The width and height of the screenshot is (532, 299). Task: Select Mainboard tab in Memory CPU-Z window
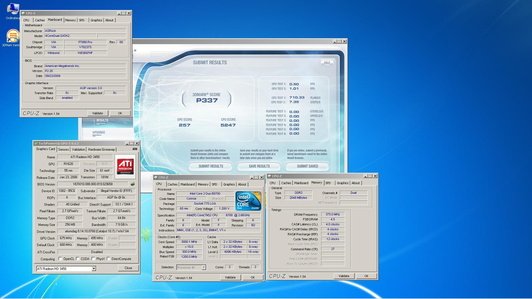tap(301, 183)
